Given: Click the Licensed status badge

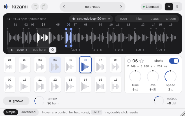Looking at the screenshot, I should coord(151,7).
